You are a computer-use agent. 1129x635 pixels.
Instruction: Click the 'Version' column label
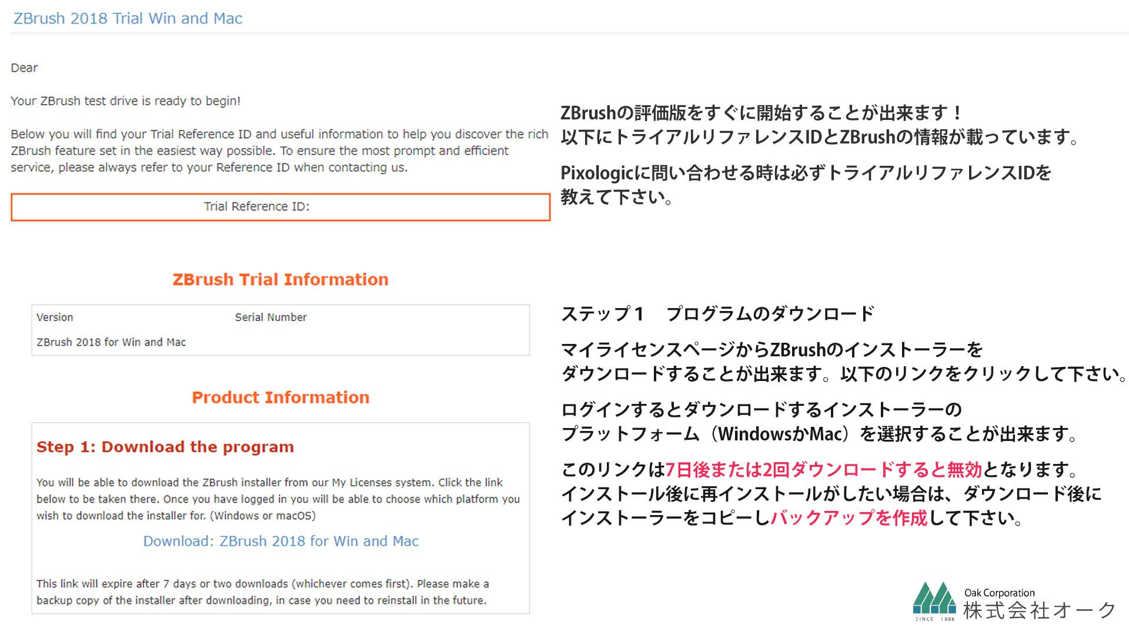click(55, 317)
